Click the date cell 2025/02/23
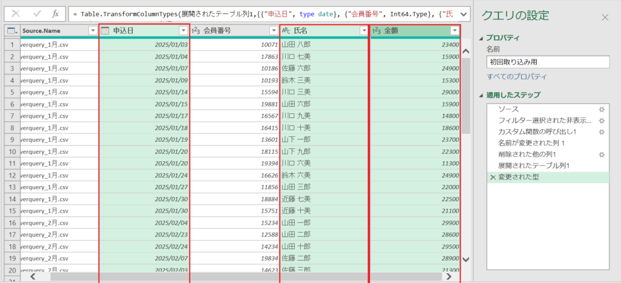This screenshot has height=283, width=621. (x=144, y=235)
